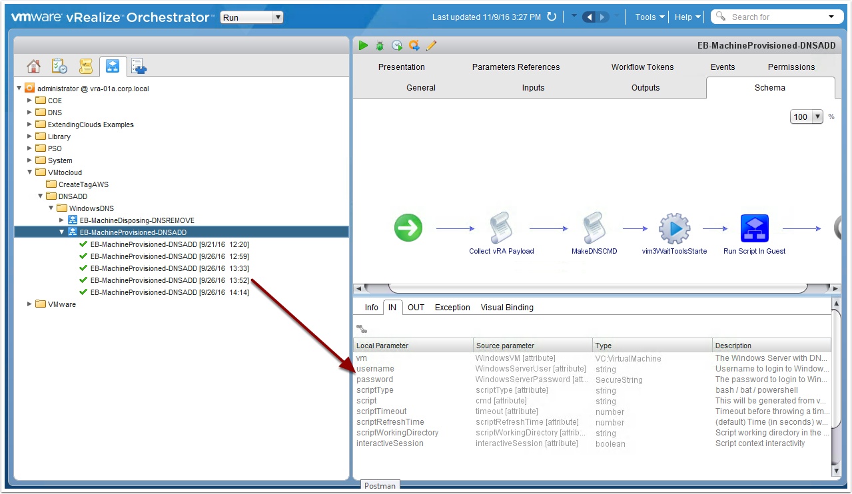
Task: Switch to the Inputs tab
Action: pos(533,88)
